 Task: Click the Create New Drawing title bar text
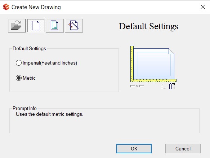click(x=36, y=7)
